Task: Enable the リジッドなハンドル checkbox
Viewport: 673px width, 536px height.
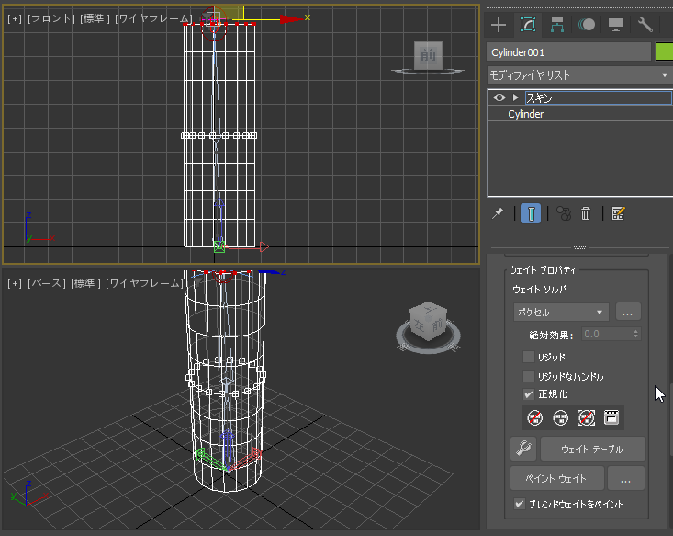Action: (528, 376)
